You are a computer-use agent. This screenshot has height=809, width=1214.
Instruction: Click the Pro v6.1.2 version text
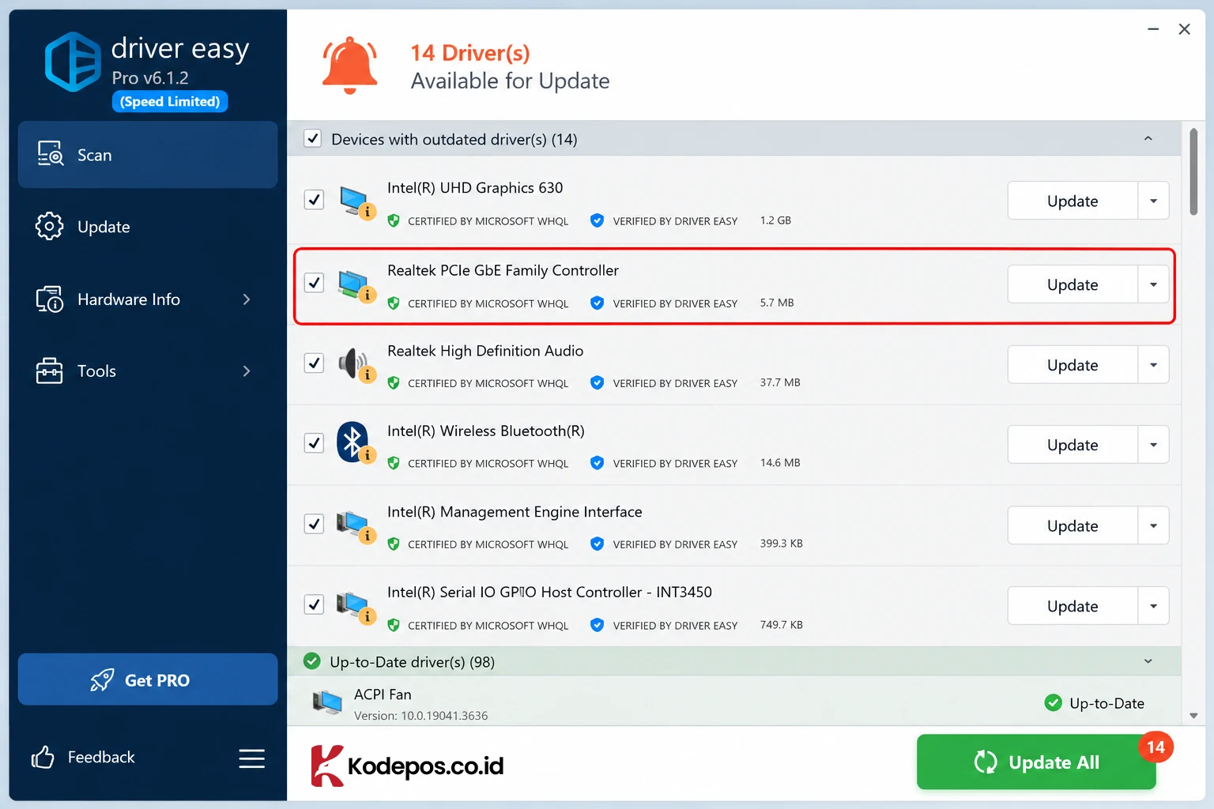150,78
